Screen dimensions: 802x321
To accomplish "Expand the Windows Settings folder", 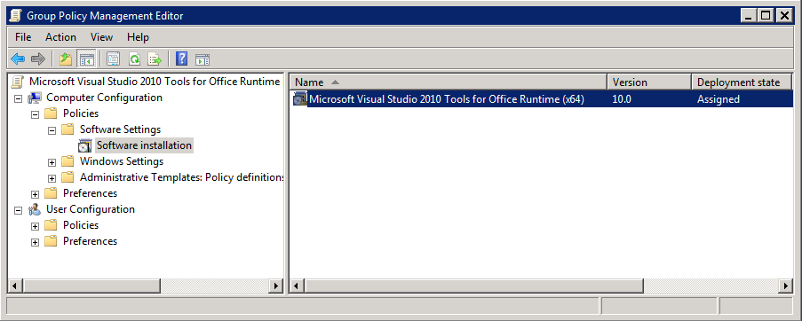I will (52, 162).
